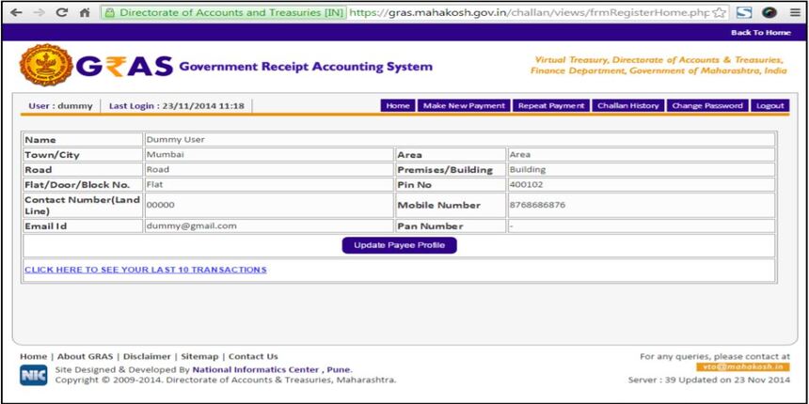Open Contact Us footer link
The image size is (809, 404).
pos(253,356)
